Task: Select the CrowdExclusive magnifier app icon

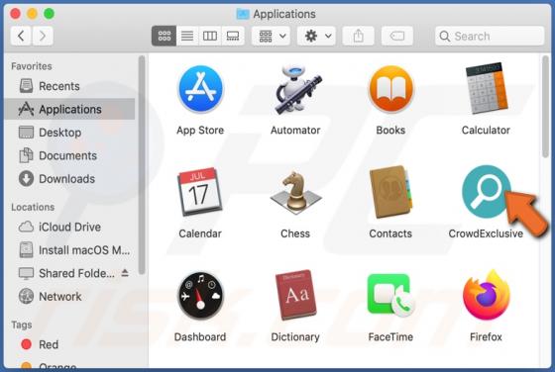Action: coord(486,192)
